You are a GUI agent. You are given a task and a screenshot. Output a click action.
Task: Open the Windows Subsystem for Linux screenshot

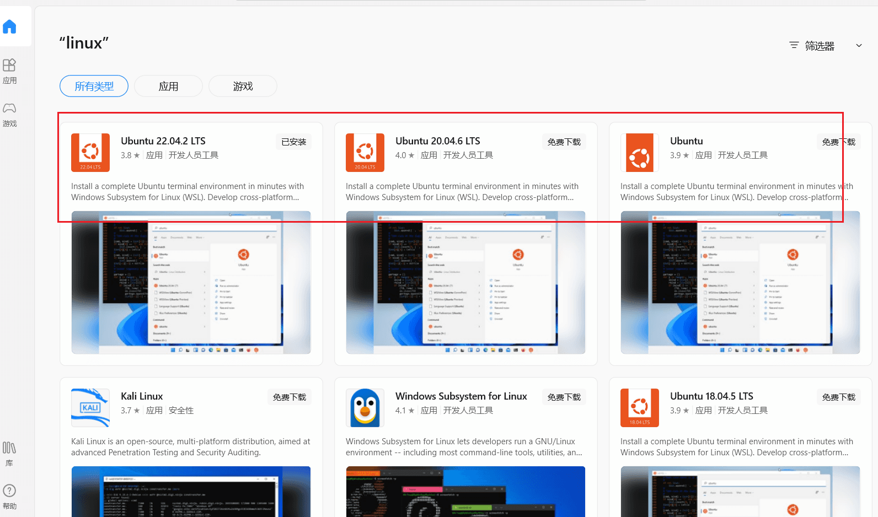pyautogui.click(x=465, y=492)
